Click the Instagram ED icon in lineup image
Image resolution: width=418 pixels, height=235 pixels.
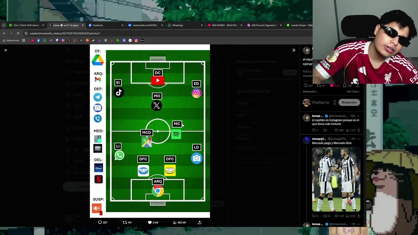[196, 93]
